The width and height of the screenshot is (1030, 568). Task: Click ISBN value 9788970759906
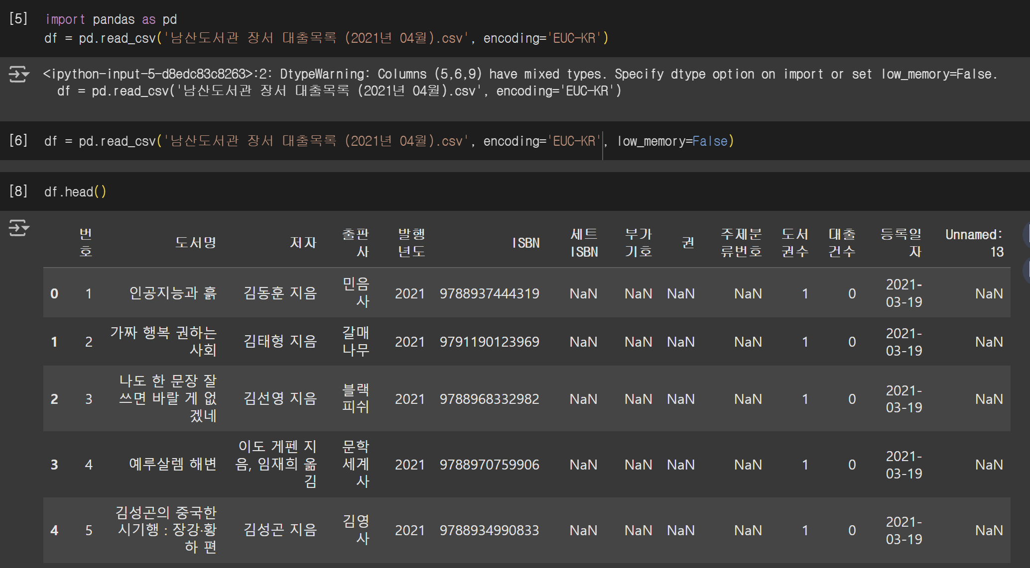490,465
